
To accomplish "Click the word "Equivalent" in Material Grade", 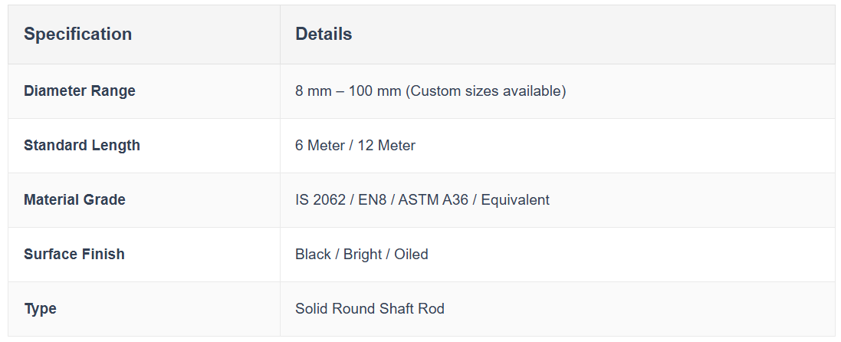I will click(x=516, y=200).
